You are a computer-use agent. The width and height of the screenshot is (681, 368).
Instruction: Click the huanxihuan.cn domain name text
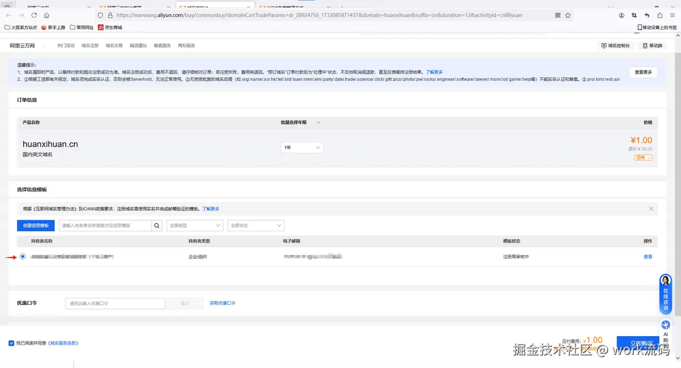(x=51, y=144)
